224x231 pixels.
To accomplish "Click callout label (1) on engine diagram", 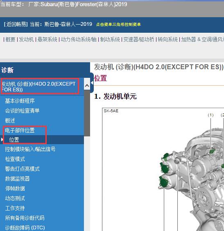I will 210,115.
